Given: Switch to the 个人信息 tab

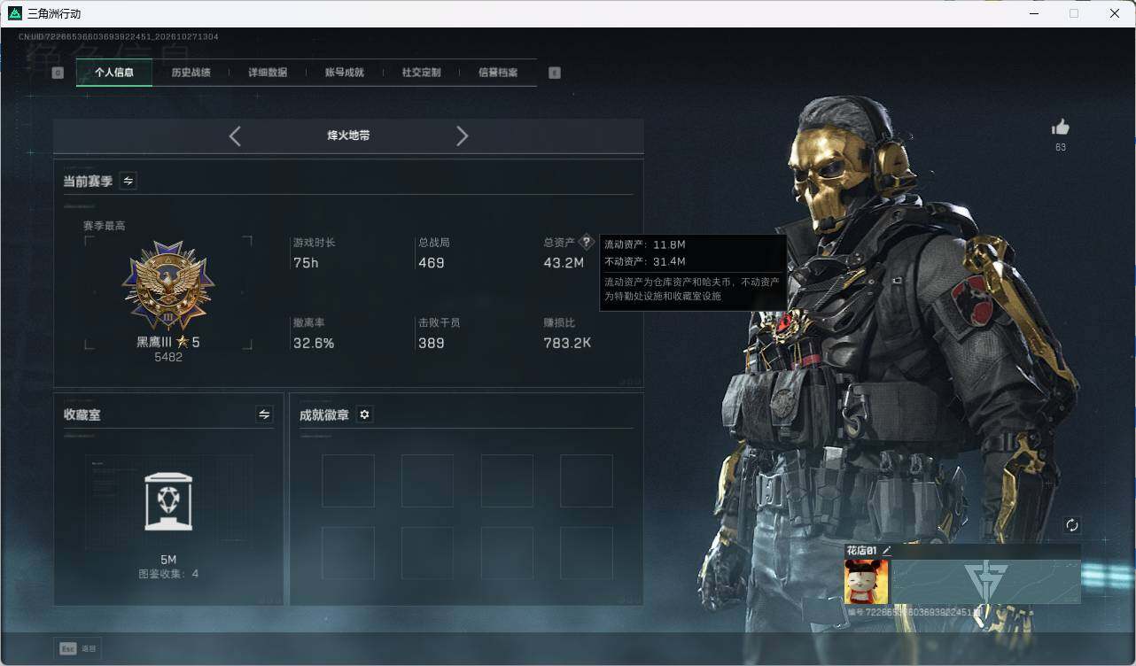Looking at the screenshot, I should point(114,73).
